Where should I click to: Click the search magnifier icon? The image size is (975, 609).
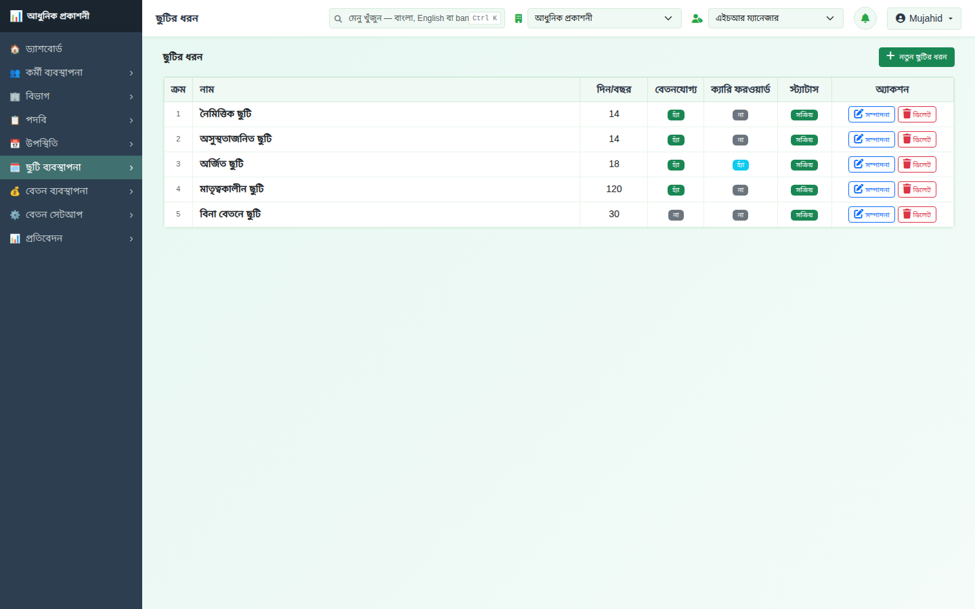tap(338, 19)
